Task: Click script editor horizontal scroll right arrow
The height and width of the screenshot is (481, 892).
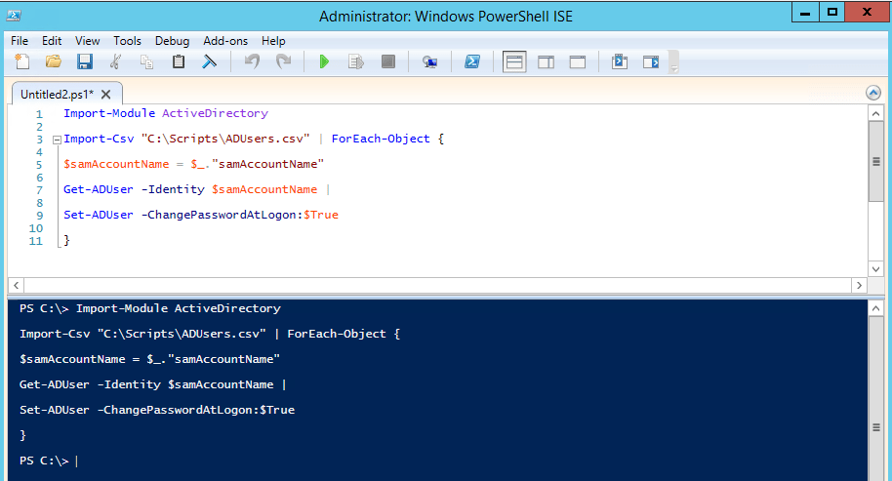Action: [859, 286]
